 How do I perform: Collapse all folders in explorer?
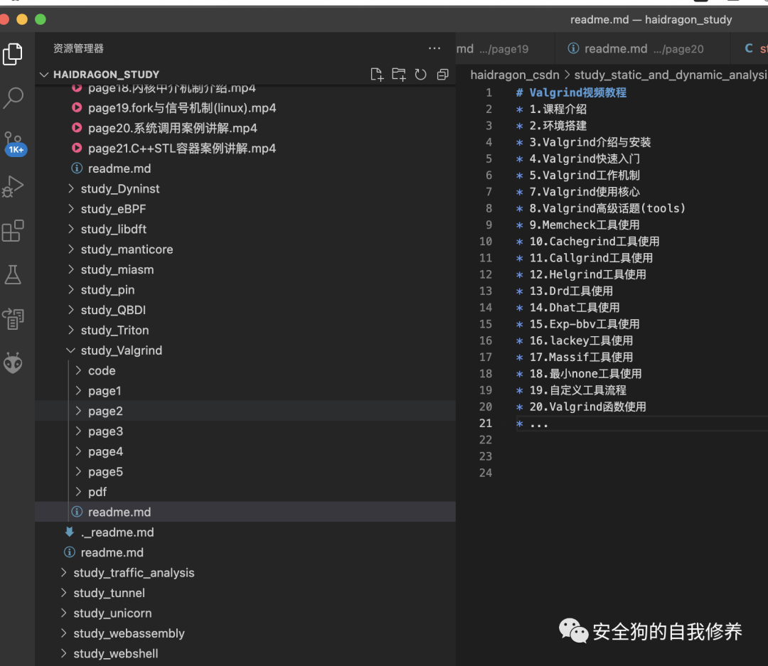[443, 75]
